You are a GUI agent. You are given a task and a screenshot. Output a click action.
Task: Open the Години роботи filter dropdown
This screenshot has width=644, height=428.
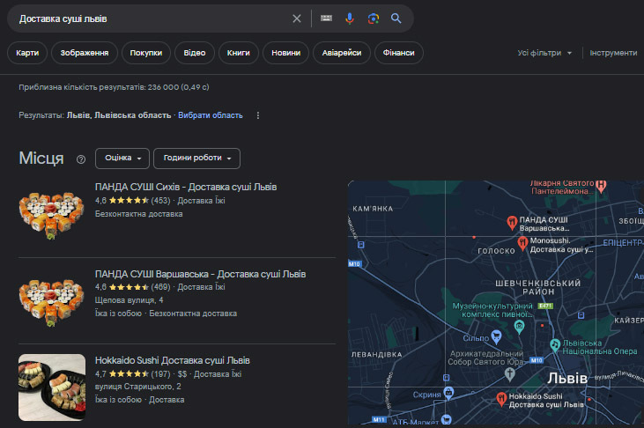point(196,159)
